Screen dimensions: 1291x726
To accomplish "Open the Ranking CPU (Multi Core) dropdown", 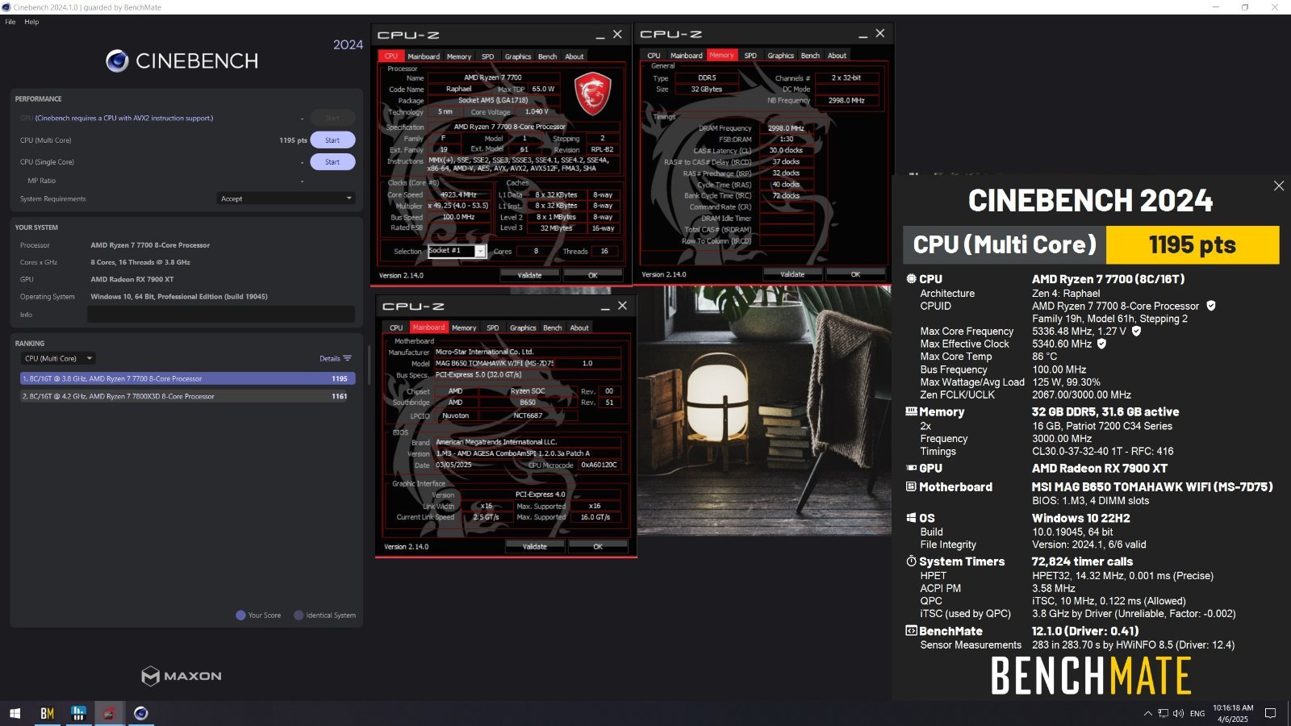I will coord(57,358).
